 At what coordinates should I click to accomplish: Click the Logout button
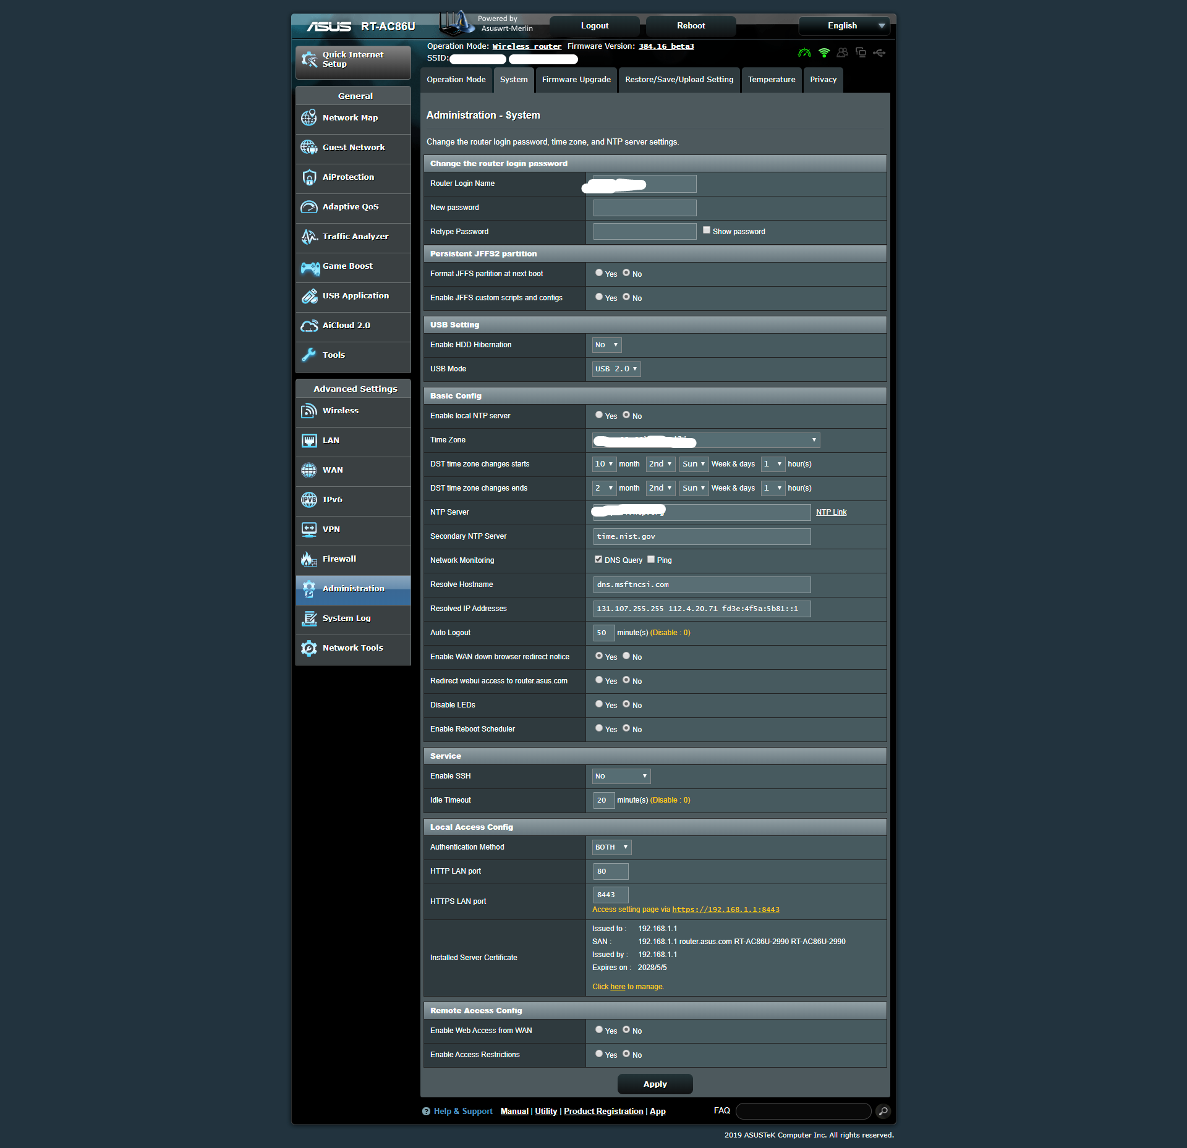[x=595, y=26]
